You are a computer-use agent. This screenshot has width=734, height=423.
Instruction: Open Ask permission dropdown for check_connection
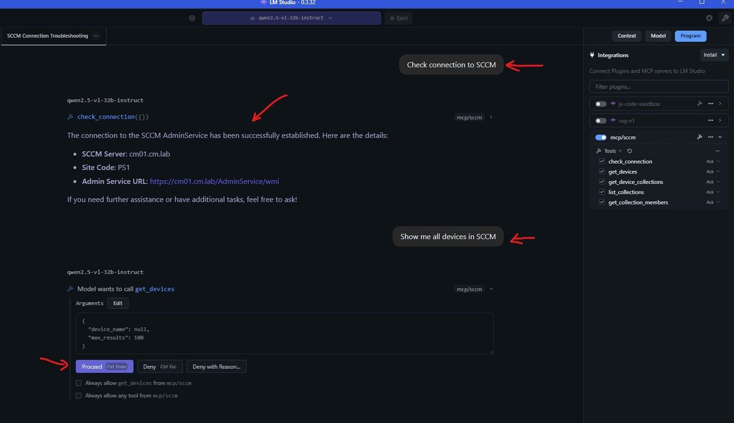tap(713, 162)
